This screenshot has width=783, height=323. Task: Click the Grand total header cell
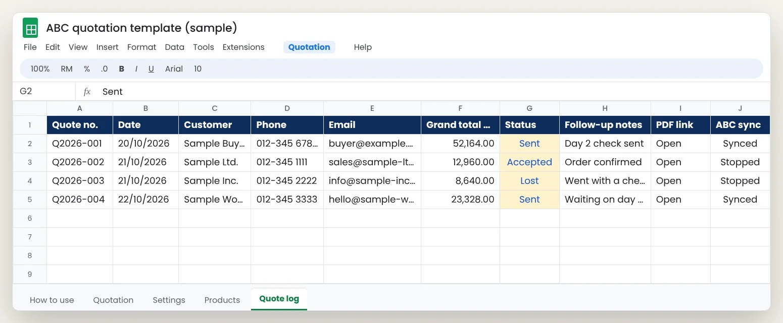pyautogui.click(x=460, y=125)
